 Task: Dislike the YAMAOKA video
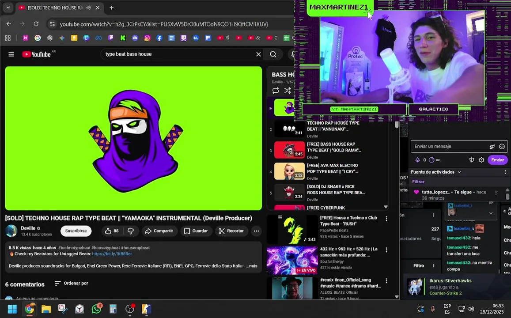(131, 231)
